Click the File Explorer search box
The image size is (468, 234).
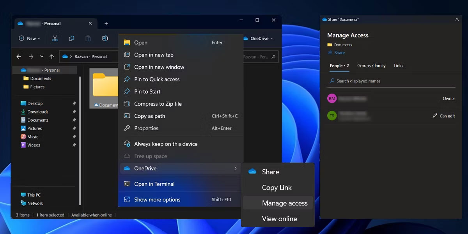click(x=261, y=57)
